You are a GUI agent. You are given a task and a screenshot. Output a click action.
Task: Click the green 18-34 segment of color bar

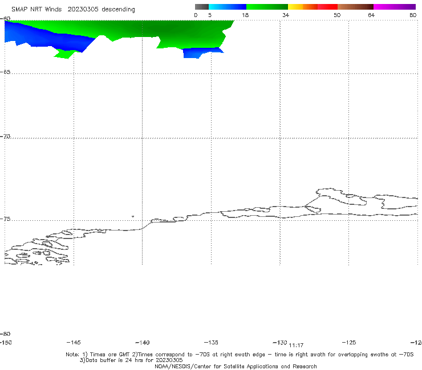coord(267,7)
